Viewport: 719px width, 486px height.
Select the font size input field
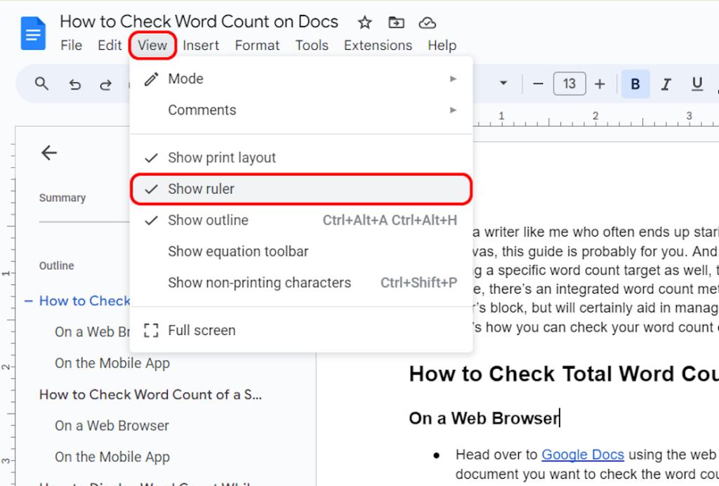coord(569,84)
